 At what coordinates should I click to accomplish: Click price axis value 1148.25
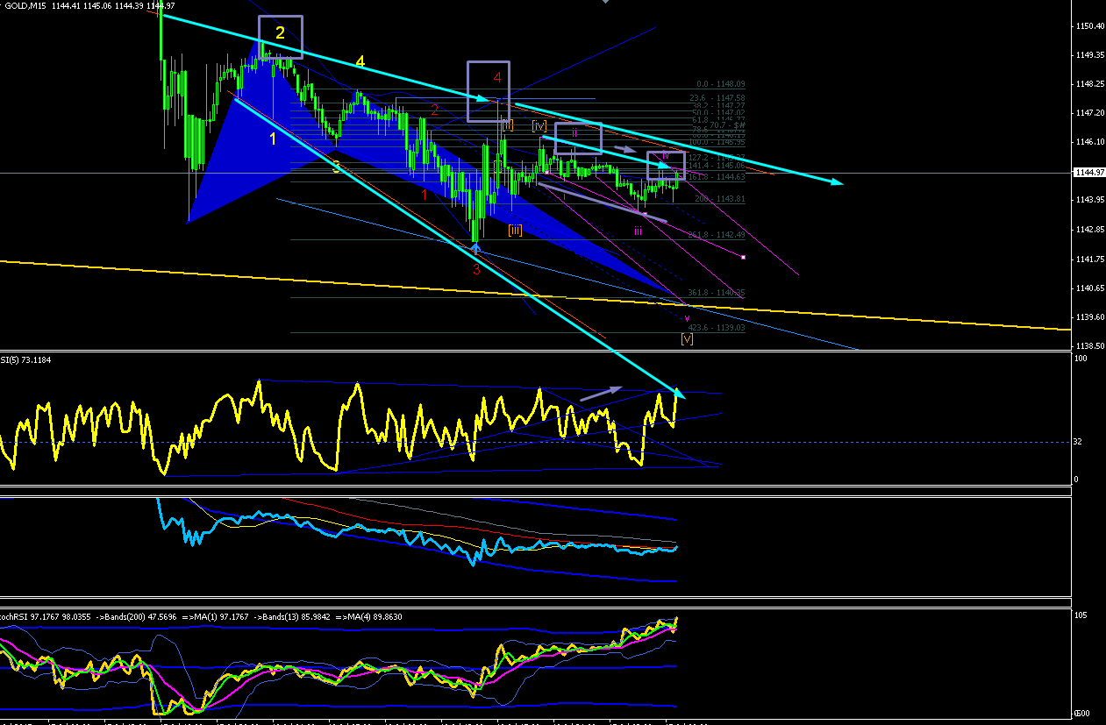tap(1088, 84)
